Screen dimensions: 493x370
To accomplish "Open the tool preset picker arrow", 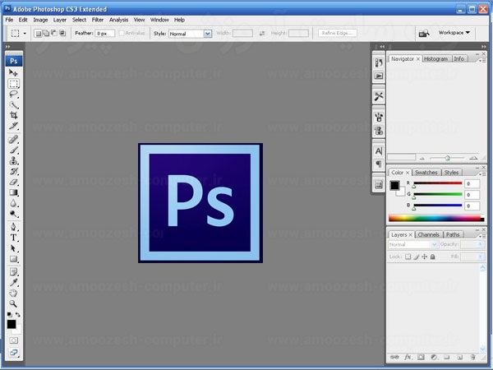I will tap(25, 34).
